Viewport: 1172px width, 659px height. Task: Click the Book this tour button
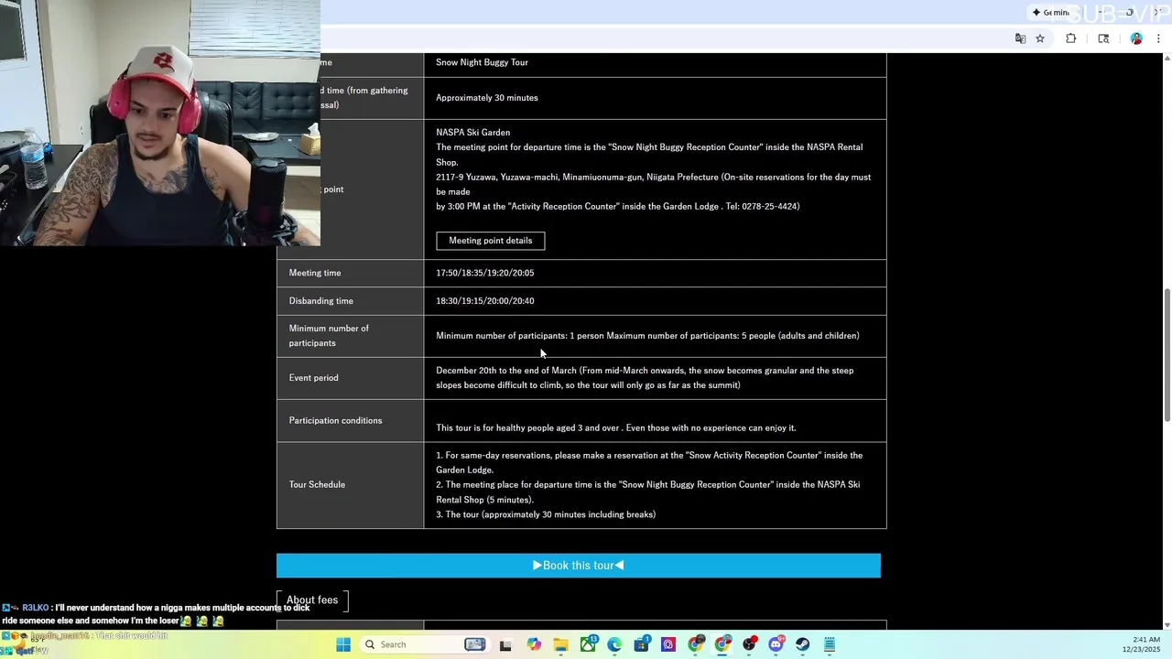click(x=579, y=566)
